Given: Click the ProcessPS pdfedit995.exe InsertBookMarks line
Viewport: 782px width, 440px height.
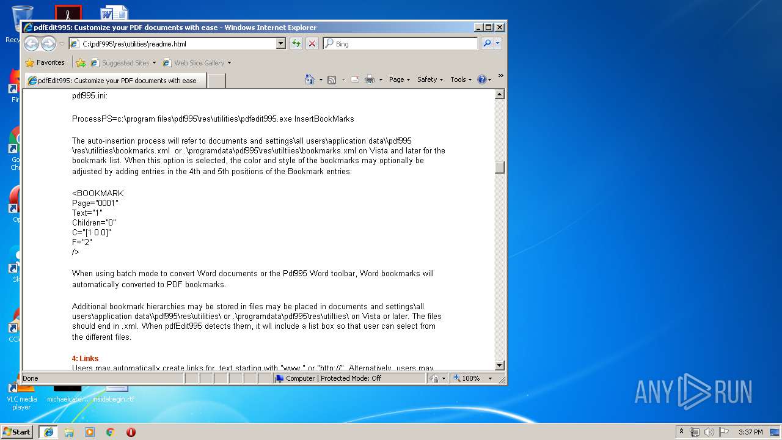Looking at the screenshot, I should [213, 119].
